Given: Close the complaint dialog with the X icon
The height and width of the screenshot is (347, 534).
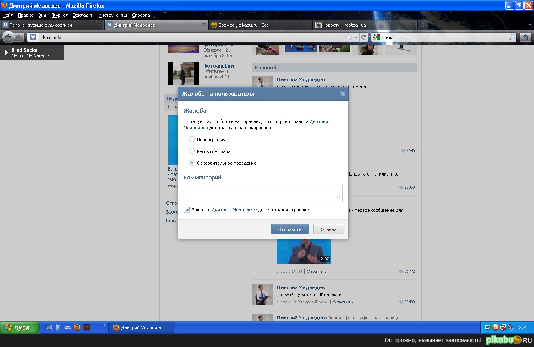Looking at the screenshot, I should [343, 94].
